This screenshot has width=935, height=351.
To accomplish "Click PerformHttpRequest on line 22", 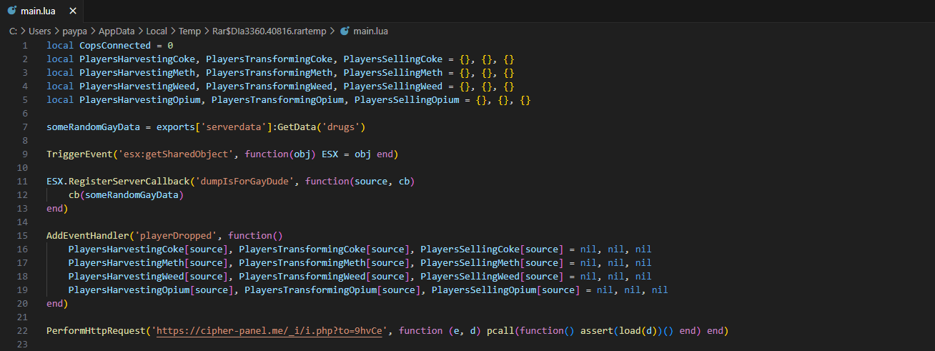I will pos(96,331).
